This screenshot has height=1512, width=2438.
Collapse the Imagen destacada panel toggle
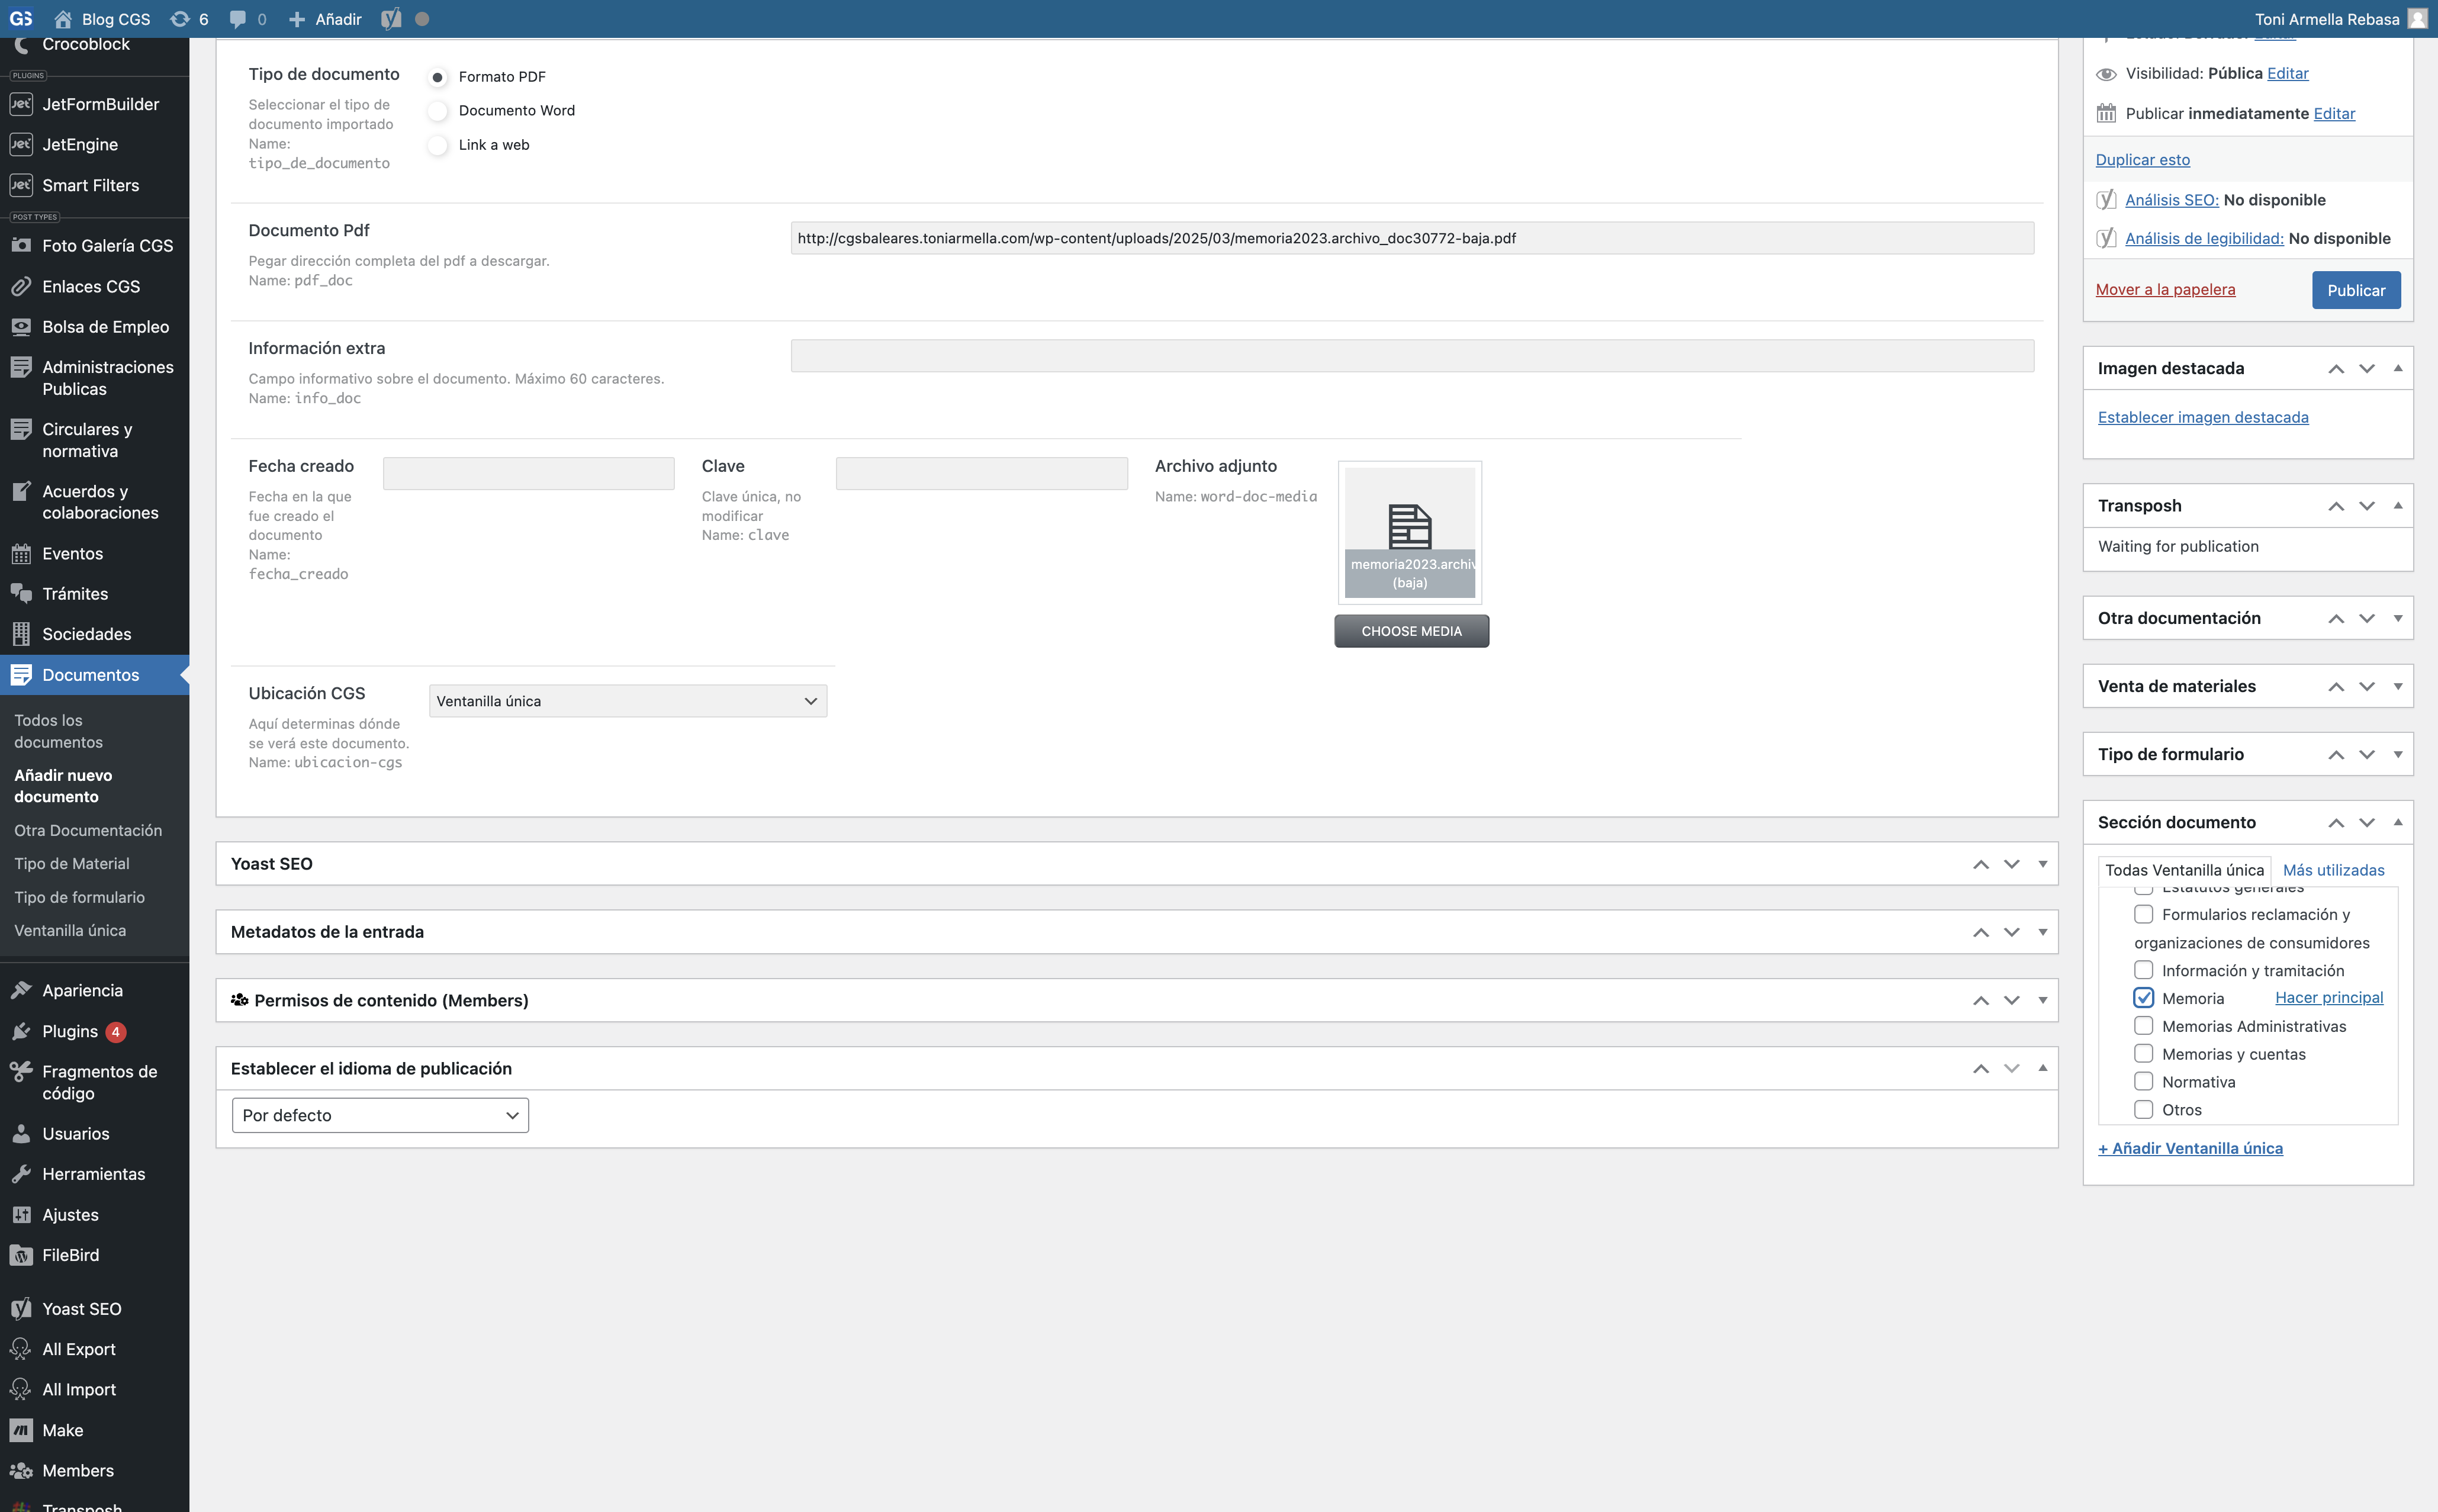click(2398, 368)
